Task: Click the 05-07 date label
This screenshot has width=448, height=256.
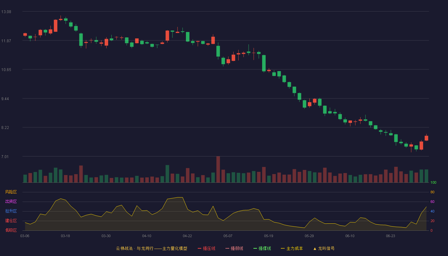Action: 228,236
